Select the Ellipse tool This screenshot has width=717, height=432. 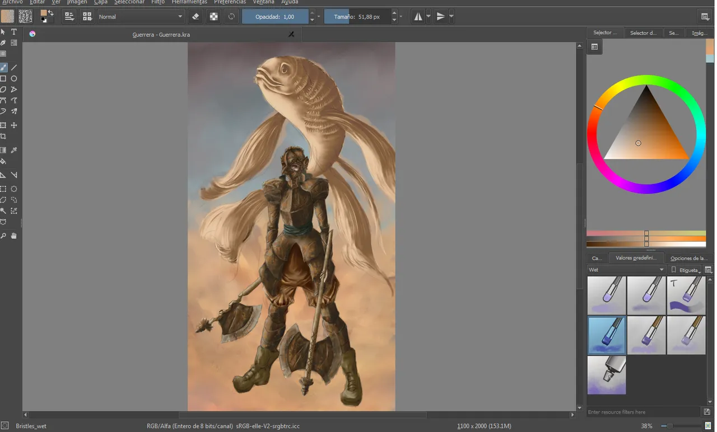[x=14, y=79]
